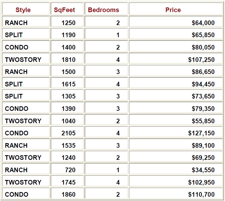225x201 pixels.
Task: Click the Bedrooms column header
Action: (x=103, y=10)
